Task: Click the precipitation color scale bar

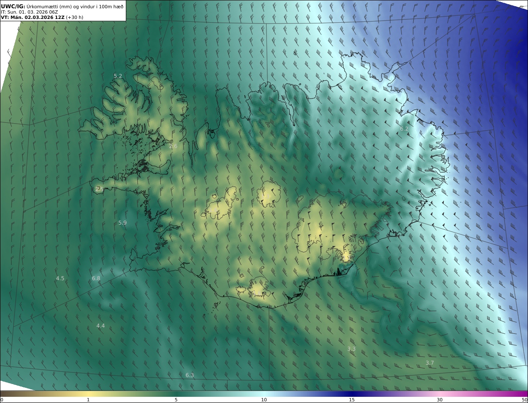Action: (264, 394)
